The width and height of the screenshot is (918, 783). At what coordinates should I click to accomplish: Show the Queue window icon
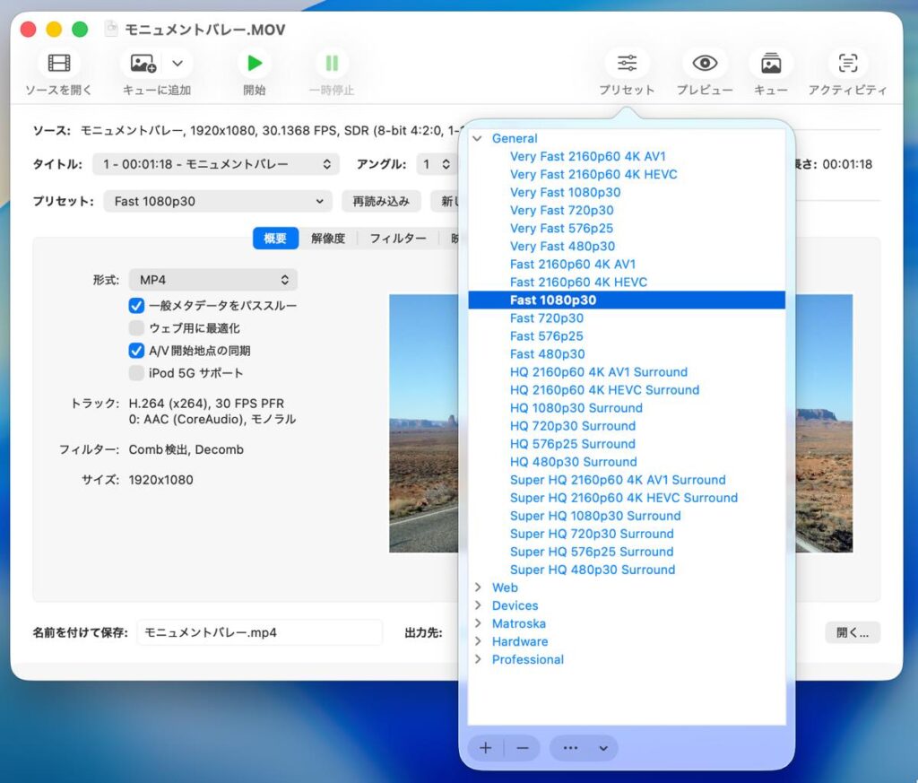pos(770,64)
